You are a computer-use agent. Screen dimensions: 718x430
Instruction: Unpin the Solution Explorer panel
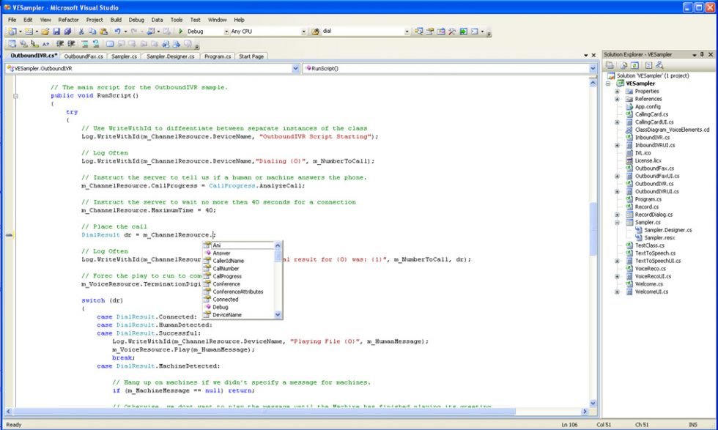[x=702, y=53]
